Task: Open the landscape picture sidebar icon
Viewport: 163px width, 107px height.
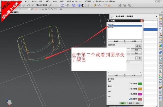Action: 161,93
